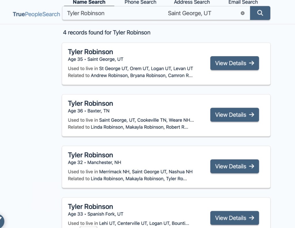Click the Tyler Robinson heading above Age 35
Screen dimensions: 295x228
[90, 52]
